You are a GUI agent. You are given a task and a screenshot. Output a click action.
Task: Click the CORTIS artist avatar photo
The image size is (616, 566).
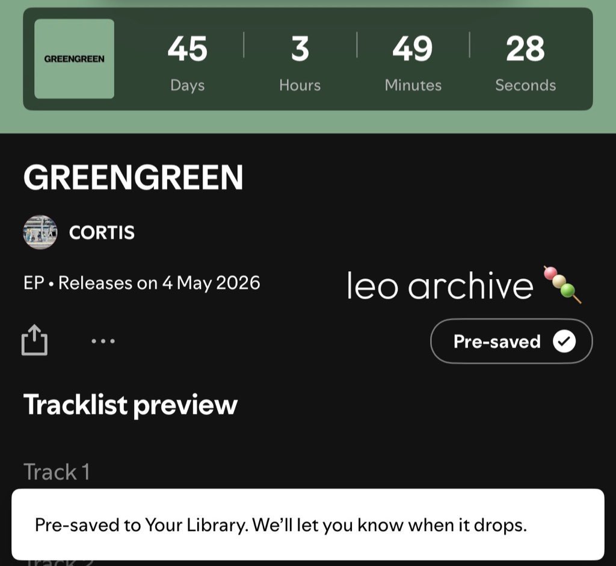pos(40,233)
